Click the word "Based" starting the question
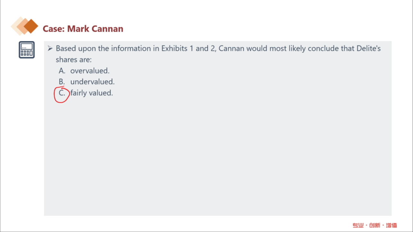The image size is (413, 232). click(66, 49)
